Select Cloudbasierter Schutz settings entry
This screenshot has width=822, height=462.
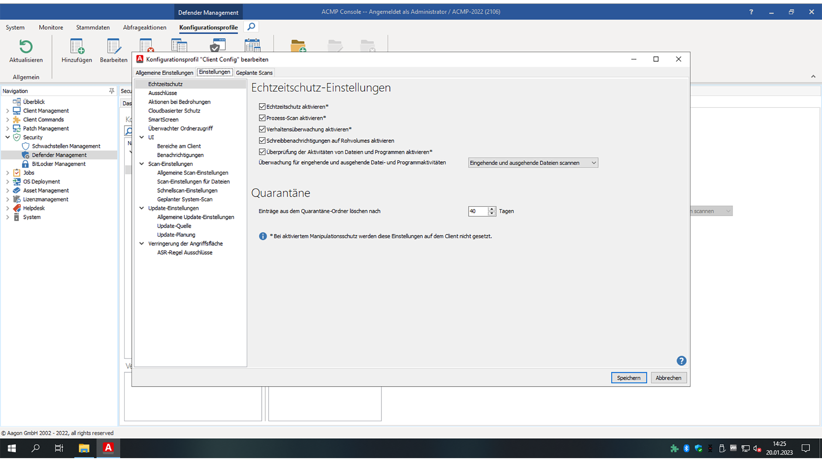(x=174, y=111)
